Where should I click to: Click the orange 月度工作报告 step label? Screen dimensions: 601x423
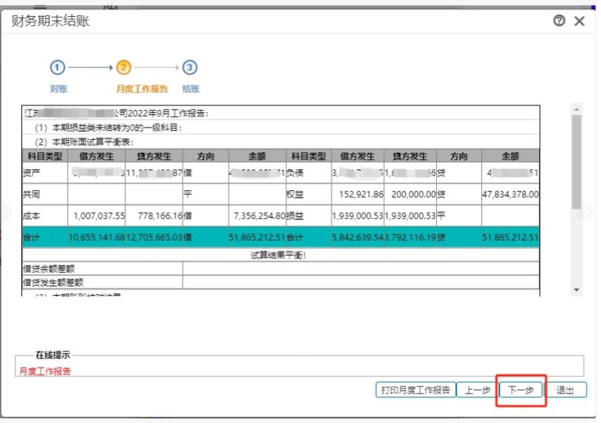point(142,89)
